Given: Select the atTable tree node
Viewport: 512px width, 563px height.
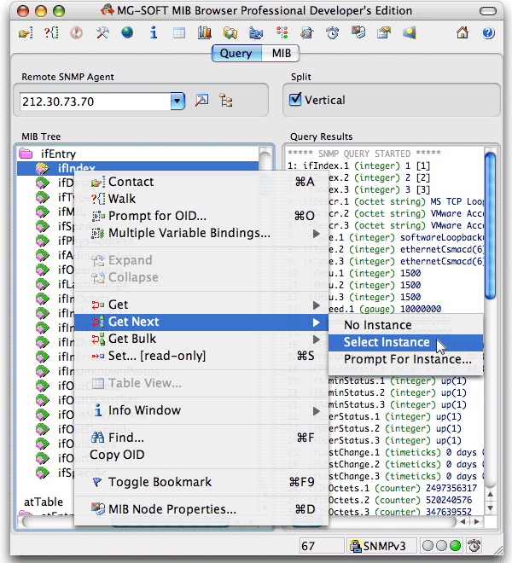Looking at the screenshot, I should (44, 502).
